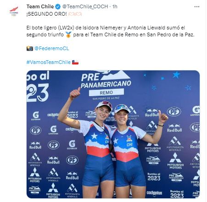Image resolution: width=207 pixels, height=202 pixels.
Task: Open the tweet's three-dot more menu
Action: 196,6
